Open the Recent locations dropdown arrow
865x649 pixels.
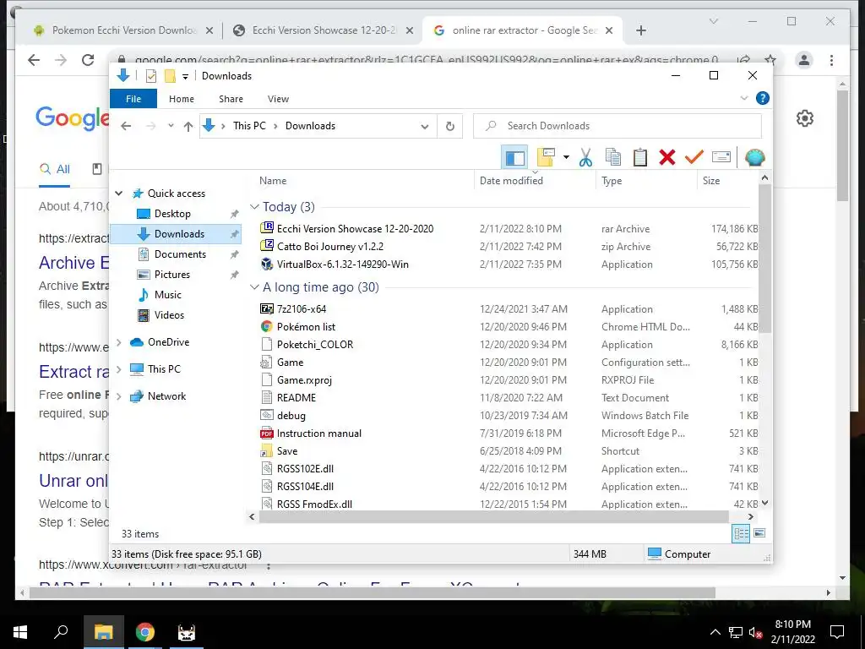click(x=171, y=126)
